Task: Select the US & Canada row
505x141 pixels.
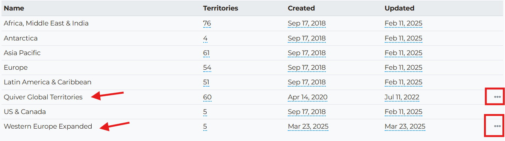Action: tap(252, 112)
